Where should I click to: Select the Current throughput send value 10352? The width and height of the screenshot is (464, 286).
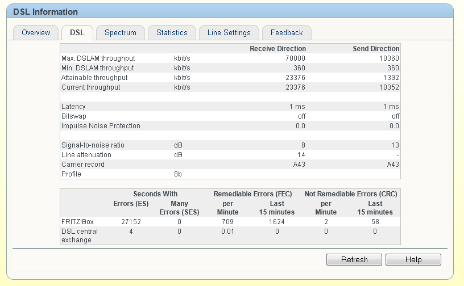click(388, 87)
